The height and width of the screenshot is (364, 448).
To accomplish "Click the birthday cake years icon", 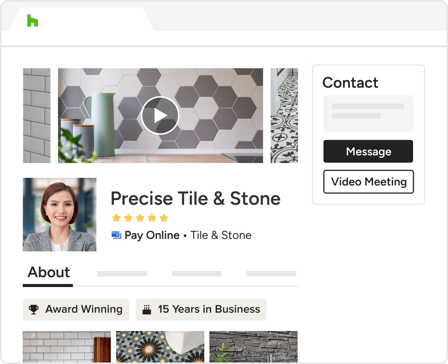I will [x=147, y=310].
